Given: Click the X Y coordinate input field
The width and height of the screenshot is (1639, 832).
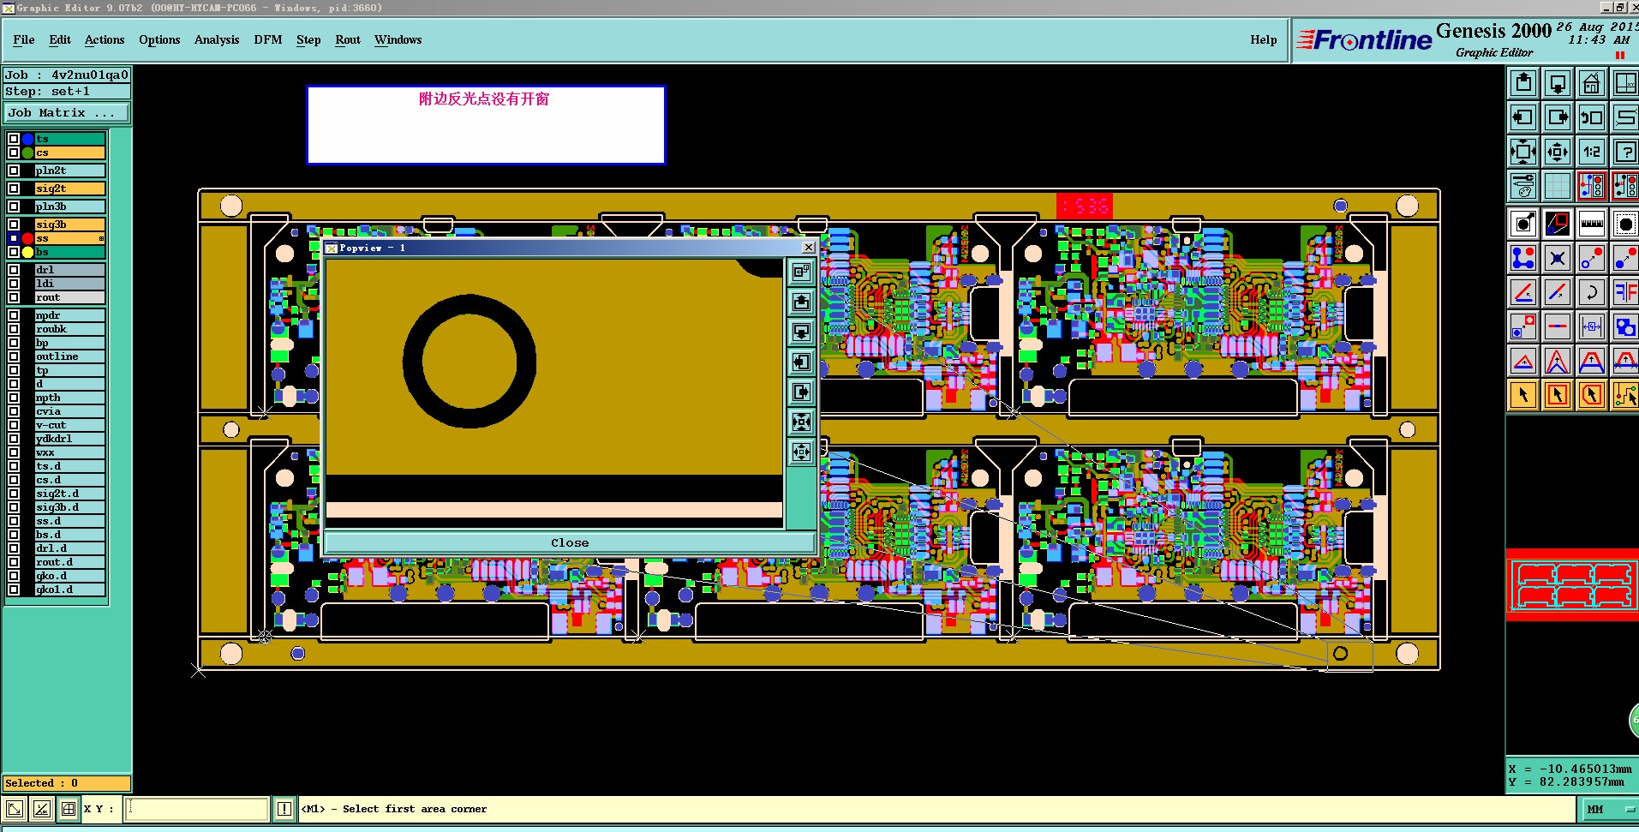Looking at the screenshot, I should (197, 809).
